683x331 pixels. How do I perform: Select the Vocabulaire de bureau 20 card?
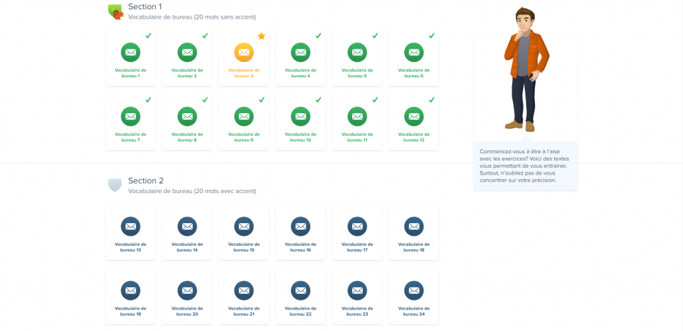pos(187,296)
